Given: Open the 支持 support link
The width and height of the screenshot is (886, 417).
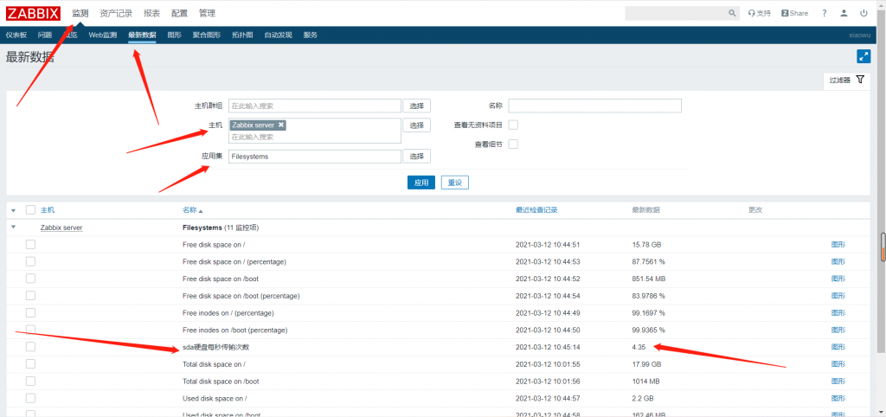Looking at the screenshot, I should click(759, 13).
